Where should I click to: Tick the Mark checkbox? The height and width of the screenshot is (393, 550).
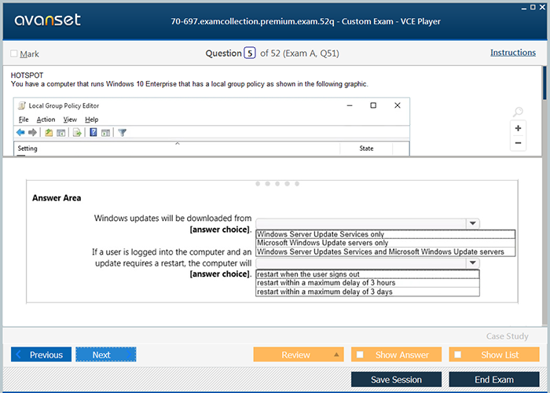coord(14,53)
